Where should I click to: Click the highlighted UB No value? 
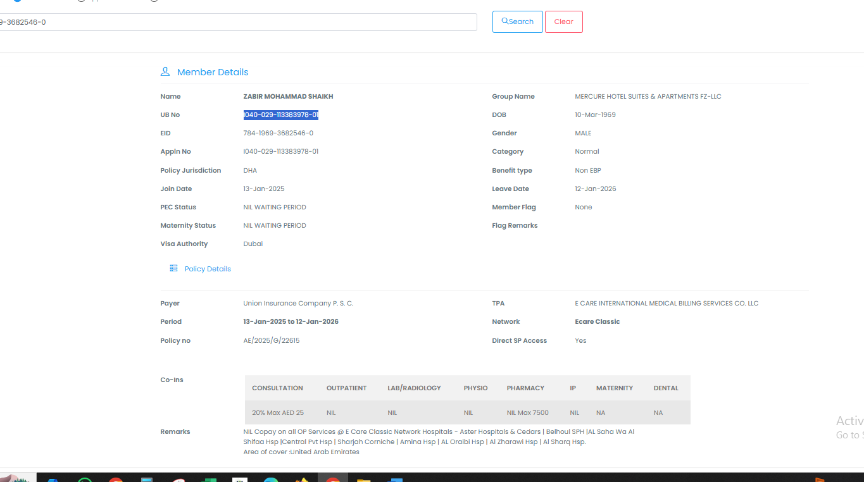280,115
